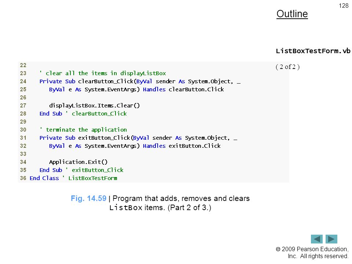Image resolution: width=352 pixels, height=264 pixels.
Task: Click the underlined Outline heading
Action: [x=292, y=14]
